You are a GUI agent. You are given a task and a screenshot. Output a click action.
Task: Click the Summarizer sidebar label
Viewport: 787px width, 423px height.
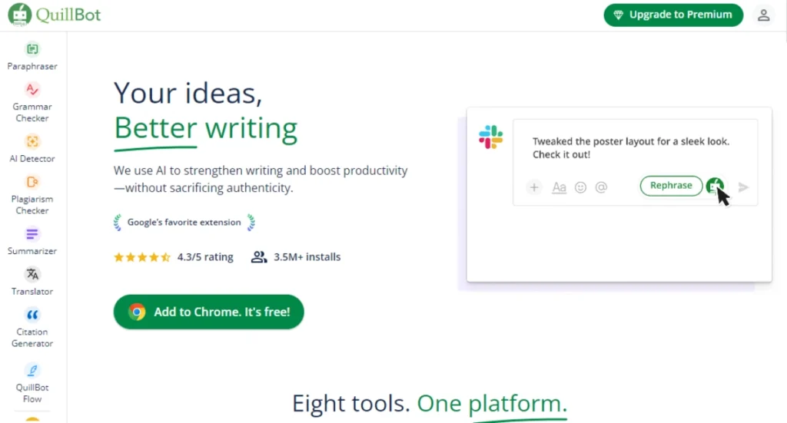pos(32,250)
